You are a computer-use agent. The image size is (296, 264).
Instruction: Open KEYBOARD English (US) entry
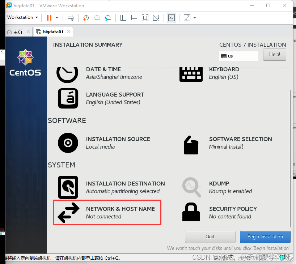pyautogui.click(x=224, y=73)
